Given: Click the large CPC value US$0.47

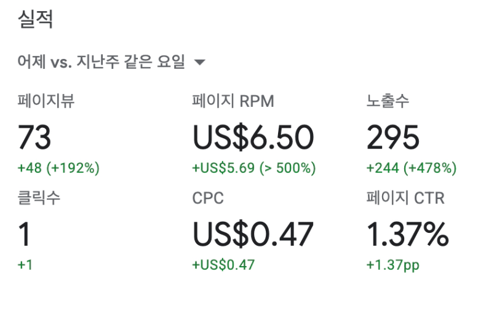Looking at the screenshot, I should point(253,234).
